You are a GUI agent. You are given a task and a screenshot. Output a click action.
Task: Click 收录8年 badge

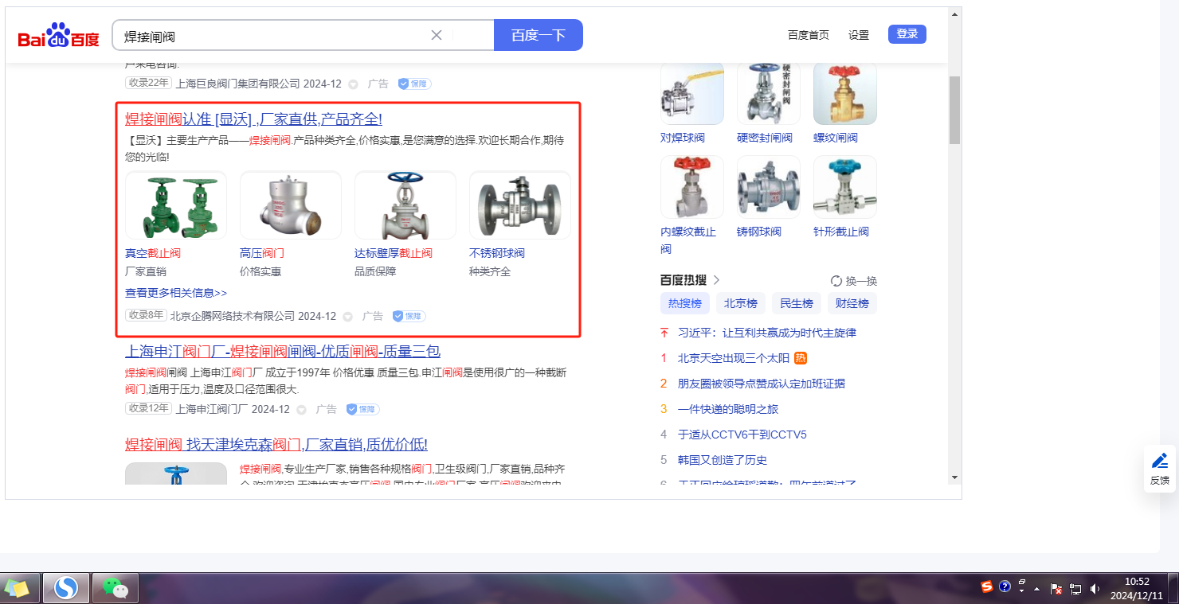point(146,315)
